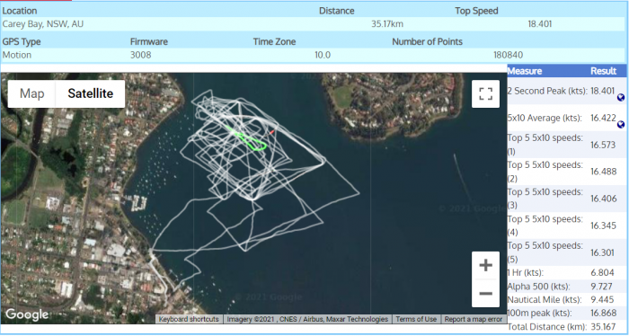Click the red track segment on map
This screenshot has height=336, width=629.
point(271,132)
